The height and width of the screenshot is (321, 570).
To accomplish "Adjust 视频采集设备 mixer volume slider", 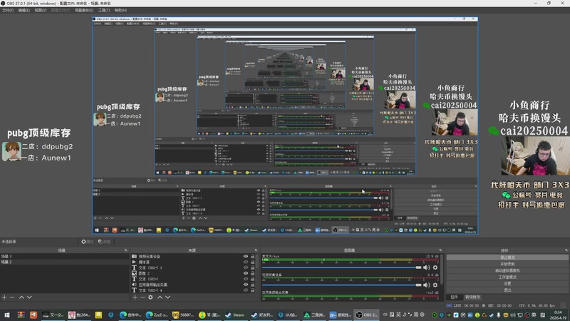I will click(x=341, y=285).
